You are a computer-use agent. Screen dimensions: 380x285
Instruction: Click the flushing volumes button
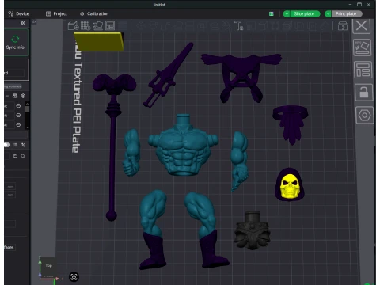(13, 86)
